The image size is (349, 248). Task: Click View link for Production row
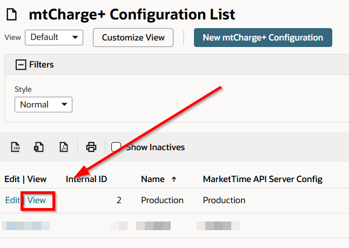point(37,200)
